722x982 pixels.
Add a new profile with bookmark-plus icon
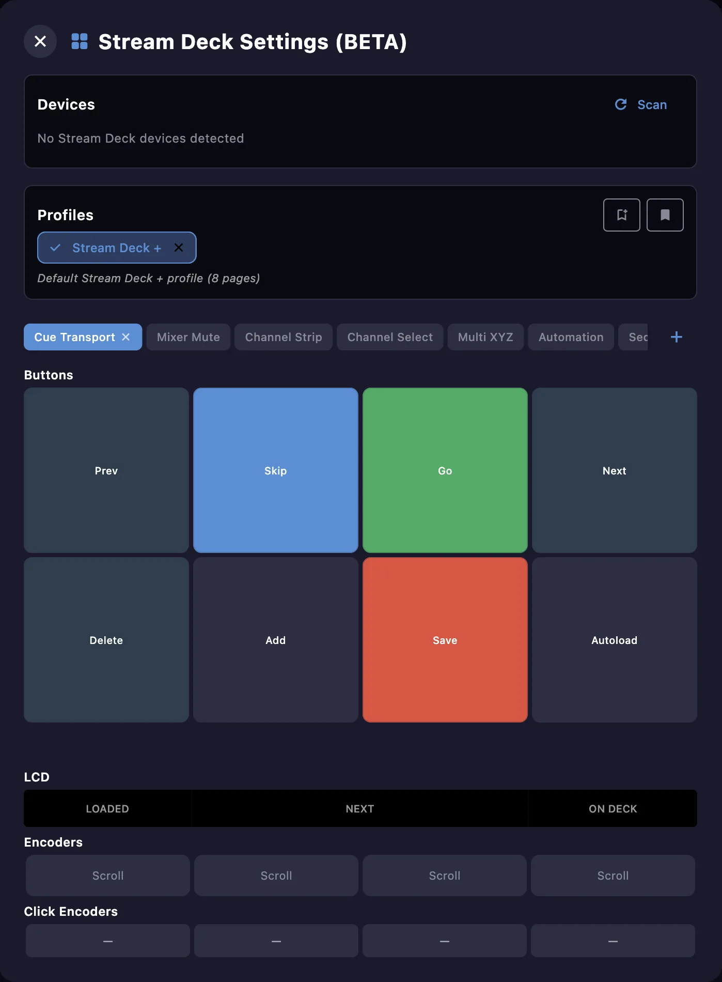point(622,215)
